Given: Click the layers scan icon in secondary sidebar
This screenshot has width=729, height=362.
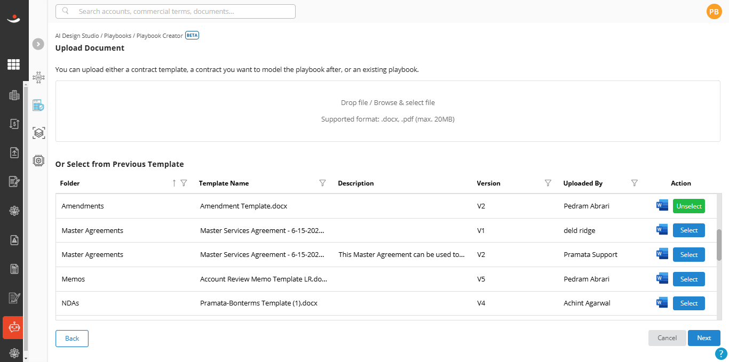Looking at the screenshot, I should 38,133.
